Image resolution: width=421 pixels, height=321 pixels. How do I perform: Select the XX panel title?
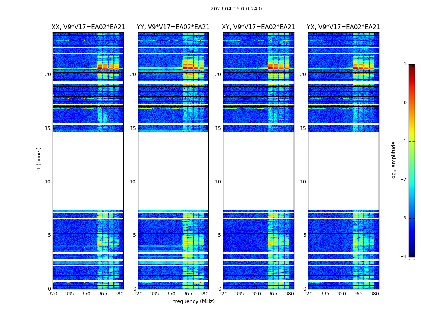click(88, 27)
